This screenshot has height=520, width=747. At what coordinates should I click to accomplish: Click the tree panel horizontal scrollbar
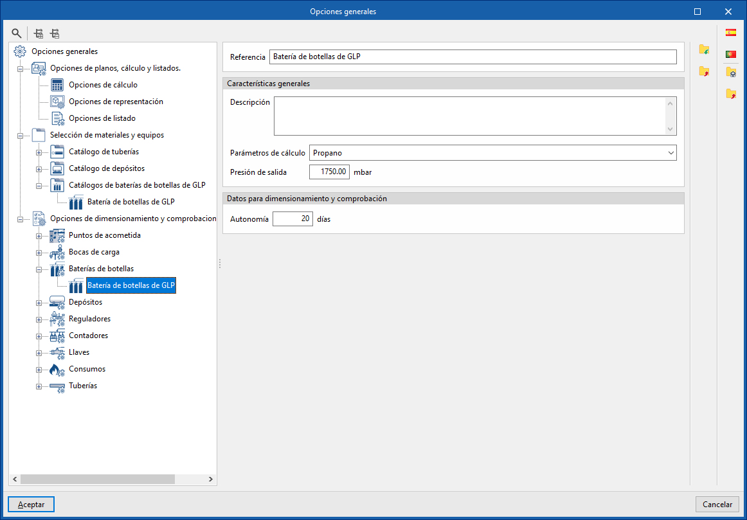[113, 479]
